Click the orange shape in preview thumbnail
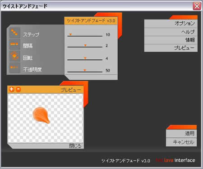The height and width of the screenshot is (169, 203). point(41,115)
